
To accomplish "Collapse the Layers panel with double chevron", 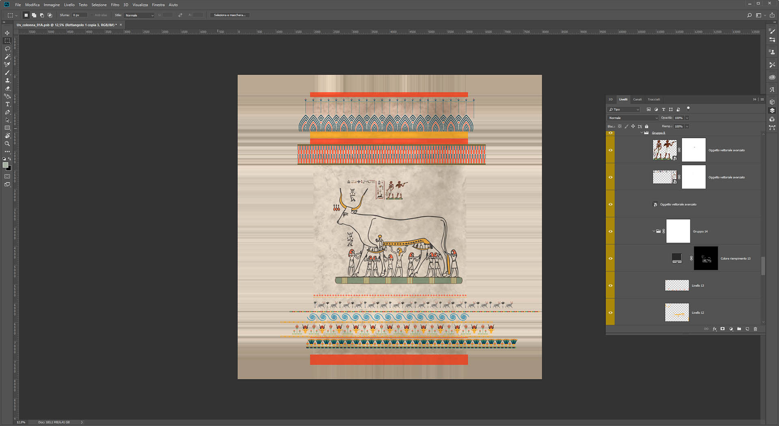I will click(x=755, y=99).
